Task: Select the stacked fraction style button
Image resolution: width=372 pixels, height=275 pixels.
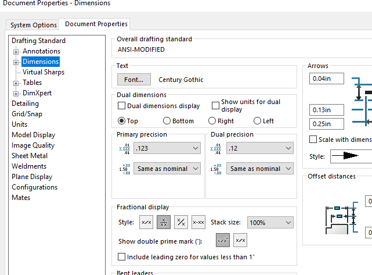Action: [164, 222]
